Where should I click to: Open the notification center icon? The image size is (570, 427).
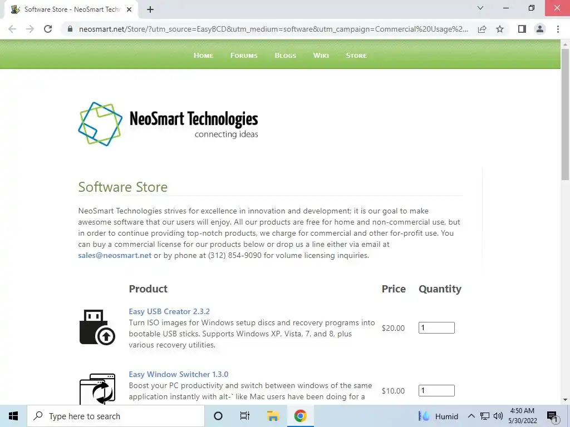[553, 416]
